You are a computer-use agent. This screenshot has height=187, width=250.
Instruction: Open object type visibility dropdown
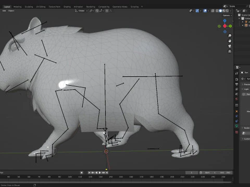pos(192,11)
